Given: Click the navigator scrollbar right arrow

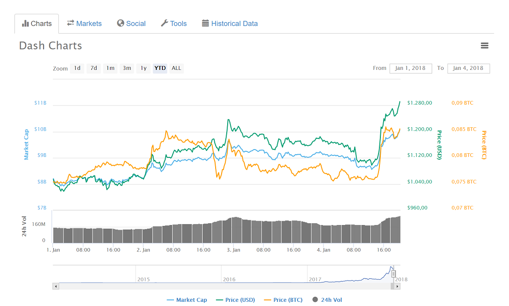Looking at the screenshot, I should (397, 286).
